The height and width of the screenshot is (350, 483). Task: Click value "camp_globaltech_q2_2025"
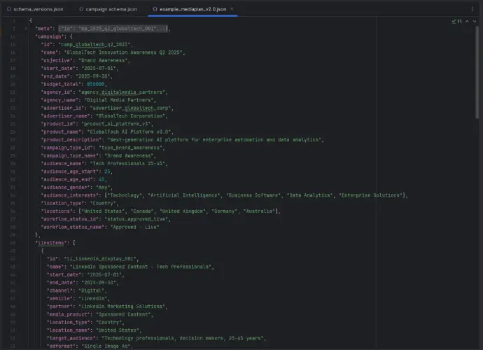tap(94, 45)
